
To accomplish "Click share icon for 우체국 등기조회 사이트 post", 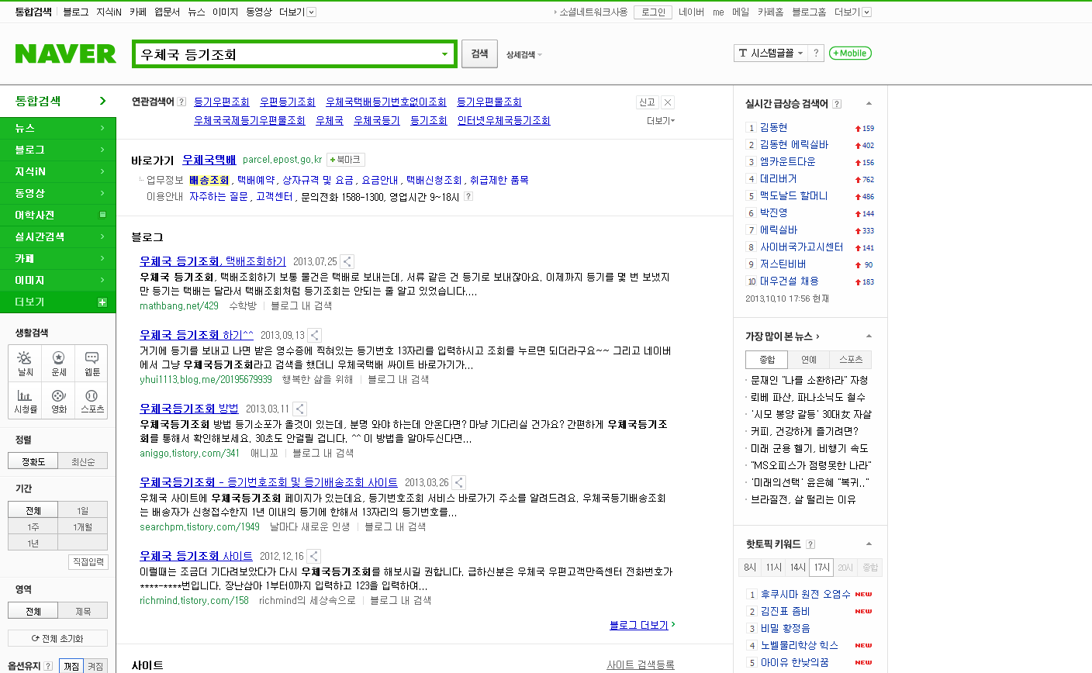I will tap(313, 556).
